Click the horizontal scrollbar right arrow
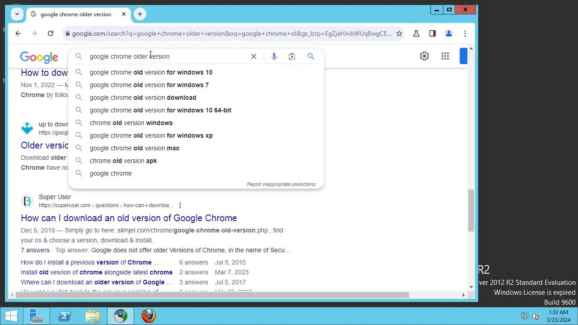578x325 pixels. tap(463, 295)
